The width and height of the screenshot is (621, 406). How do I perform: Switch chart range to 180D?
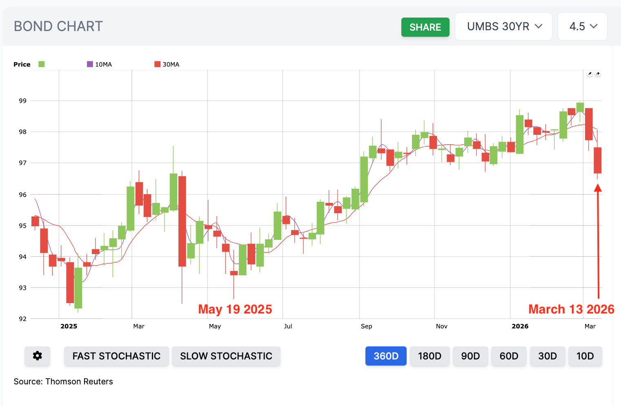(430, 356)
